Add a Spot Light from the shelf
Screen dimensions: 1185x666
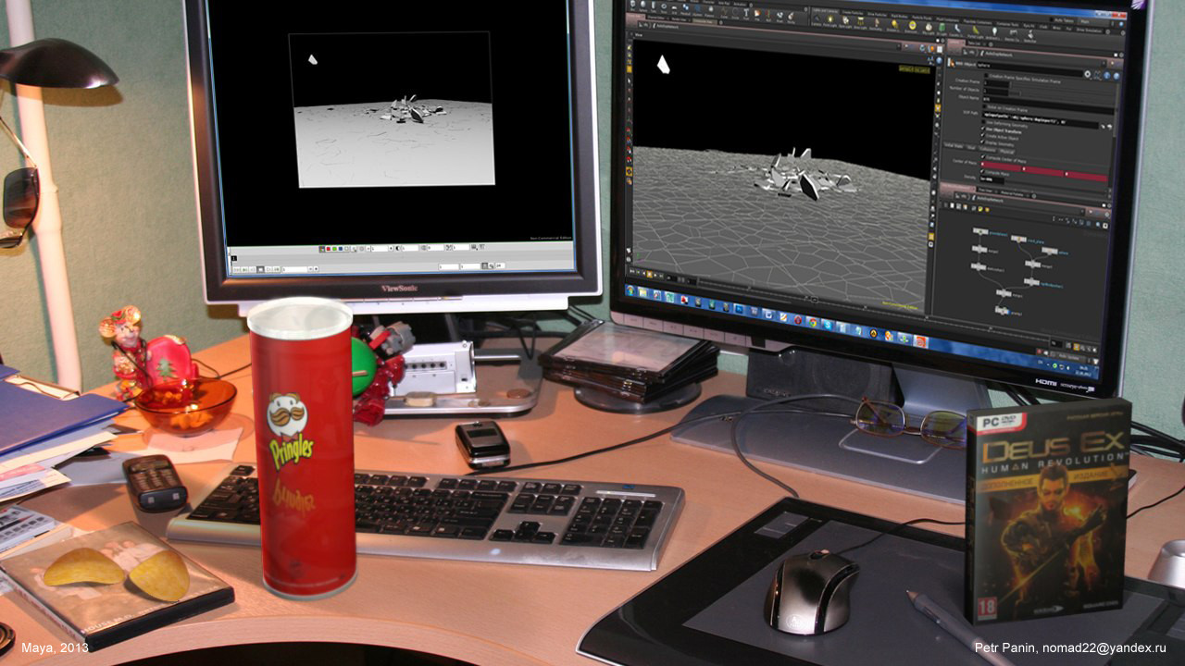(845, 23)
